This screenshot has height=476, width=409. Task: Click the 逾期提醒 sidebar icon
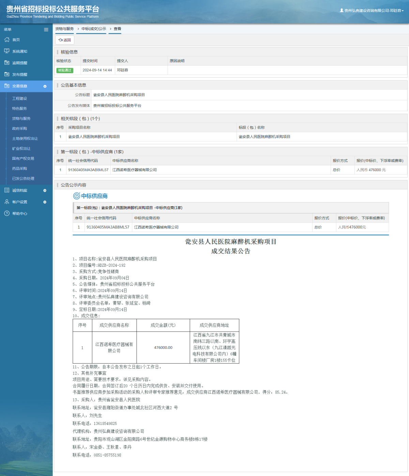pyautogui.click(x=7, y=63)
